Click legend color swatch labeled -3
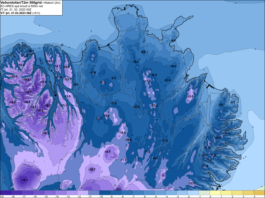The height and width of the screenshot is (198, 265). click(x=182, y=193)
